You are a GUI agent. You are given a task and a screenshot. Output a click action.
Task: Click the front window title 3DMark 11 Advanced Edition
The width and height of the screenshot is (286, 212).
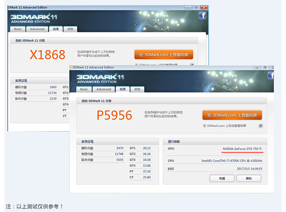pyautogui.click(x=93, y=67)
